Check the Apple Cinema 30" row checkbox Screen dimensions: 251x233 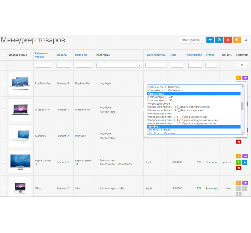click(x=4, y=162)
